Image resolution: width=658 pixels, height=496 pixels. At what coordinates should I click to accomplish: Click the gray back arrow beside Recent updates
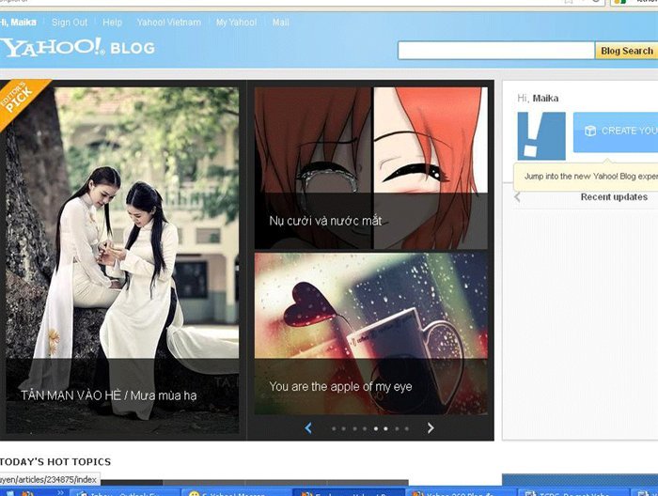click(x=517, y=197)
